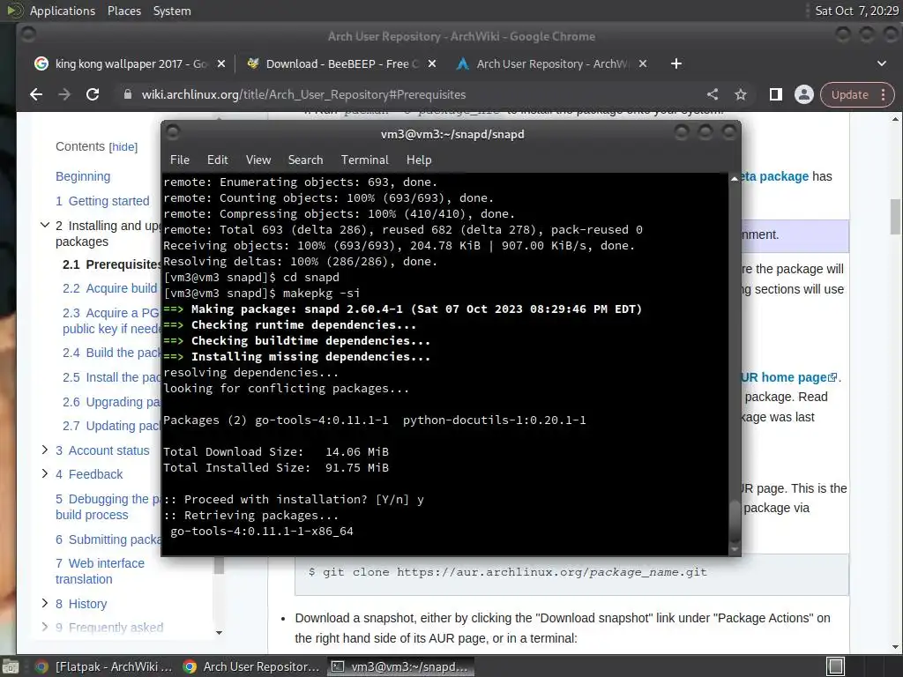This screenshot has height=677, width=903.
Task: Expand the 8 History section
Action: pos(44,603)
